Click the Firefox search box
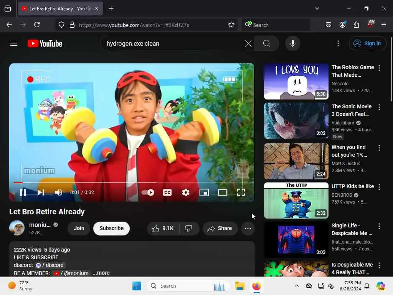The width and height of the screenshot is (393, 295). [276, 25]
